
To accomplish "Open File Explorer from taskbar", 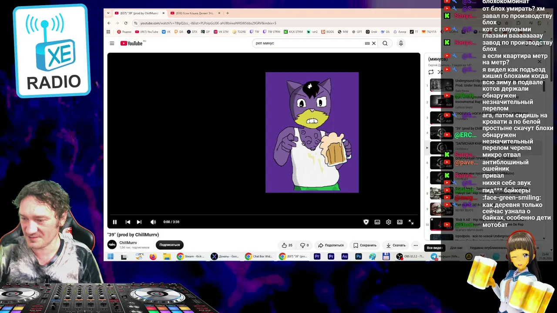I will click(167, 256).
